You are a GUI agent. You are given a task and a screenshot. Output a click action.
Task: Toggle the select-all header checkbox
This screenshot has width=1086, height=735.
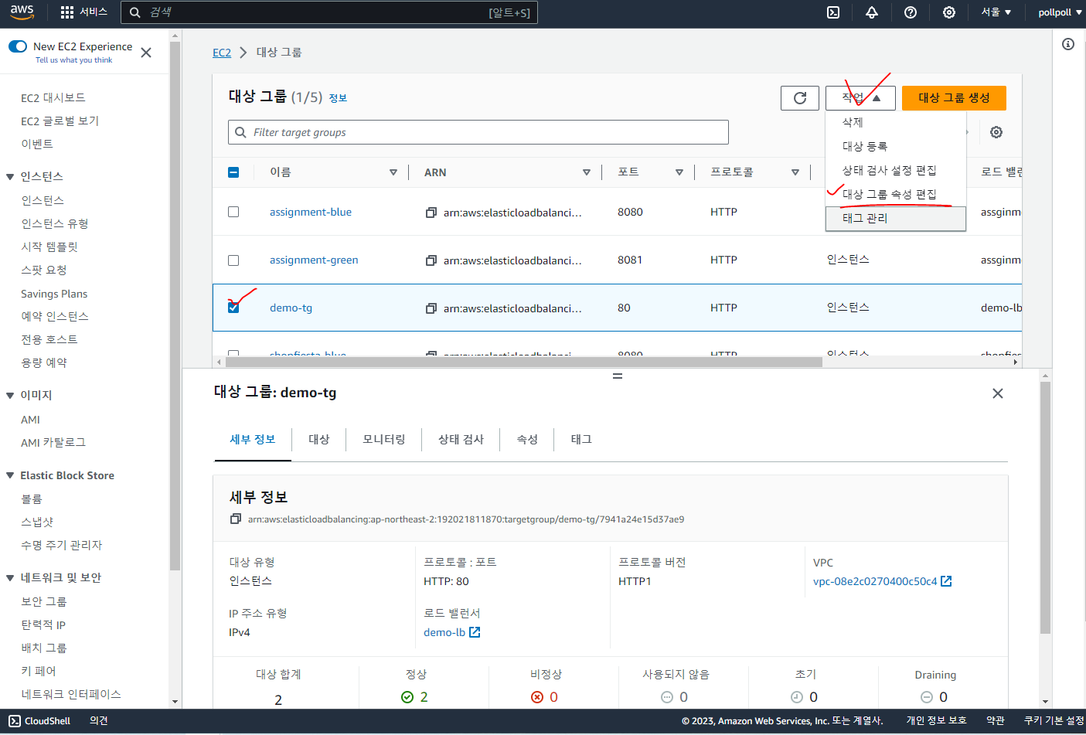coord(233,172)
